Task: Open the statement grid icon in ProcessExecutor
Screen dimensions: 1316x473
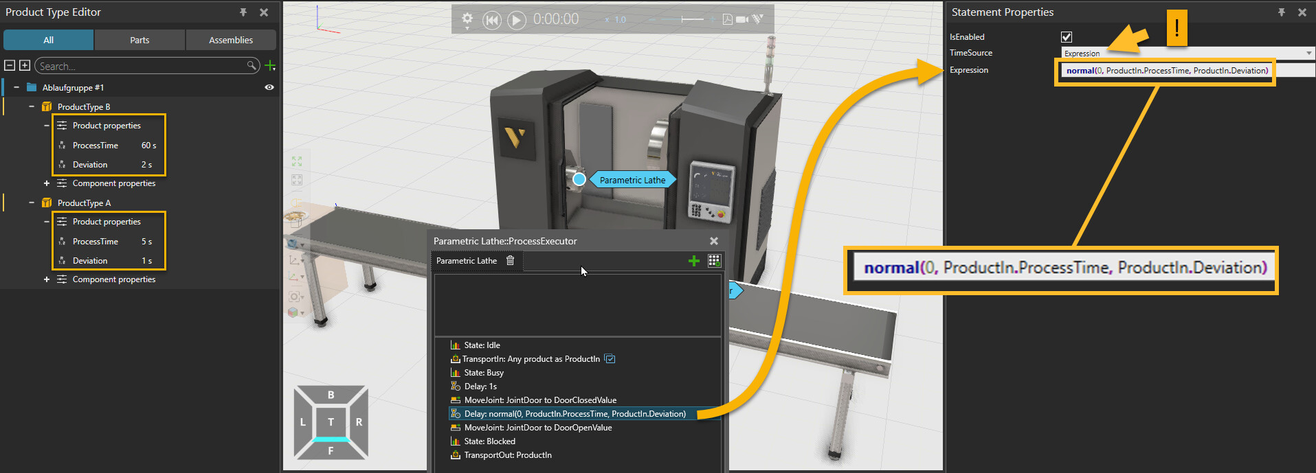Action: (x=714, y=261)
